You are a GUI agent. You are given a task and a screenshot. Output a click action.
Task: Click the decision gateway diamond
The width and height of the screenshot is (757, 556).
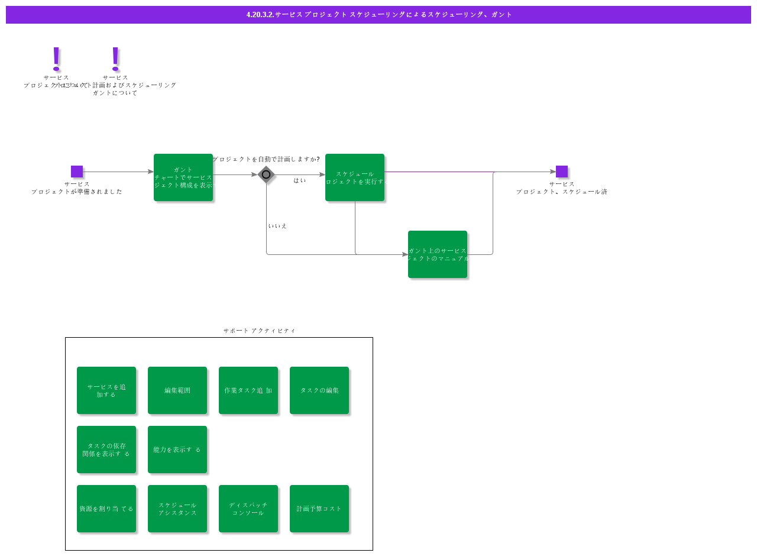pyautogui.click(x=266, y=174)
